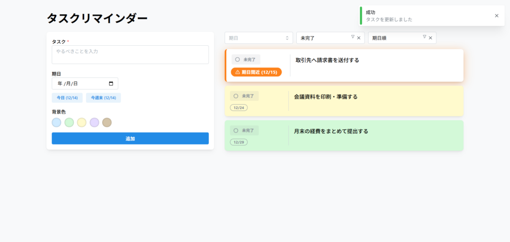
Task: Set due date with 今日 (12/14) shortcut
Action: point(67,98)
